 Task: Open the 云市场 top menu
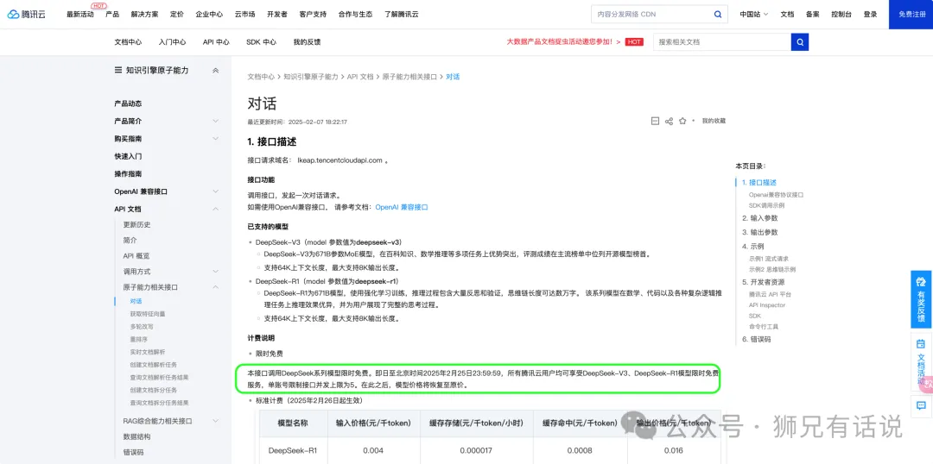[x=244, y=15]
